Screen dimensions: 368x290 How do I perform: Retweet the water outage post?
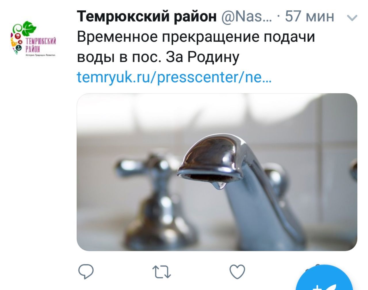click(x=162, y=272)
